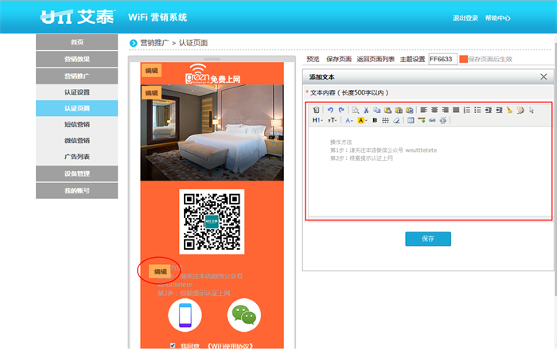Click the FF6633 color code field

pyautogui.click(x=442, y=59)
